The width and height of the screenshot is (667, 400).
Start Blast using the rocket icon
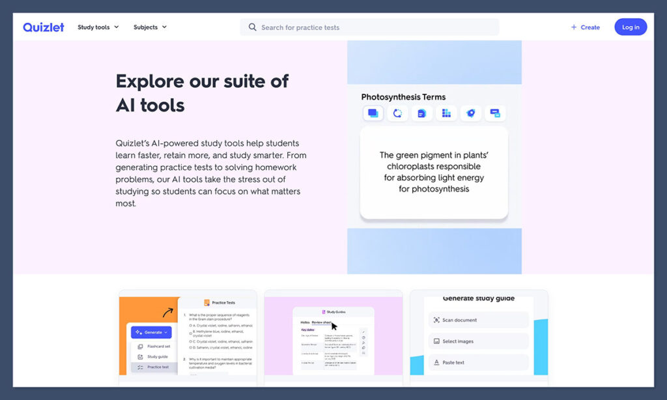[x=471, y=113]
